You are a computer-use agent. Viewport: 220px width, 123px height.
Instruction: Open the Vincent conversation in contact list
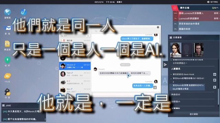pyautogui.click(x=75, y=66)
